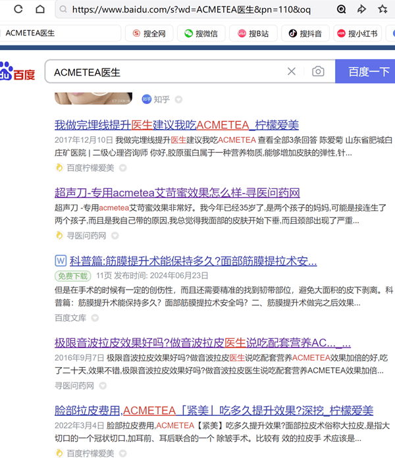This screenshot has height=458, width=395.
Task: Expand dropdown beside 寻医问药网 under the 超声刀 result
Action: [x=115, y=236]
